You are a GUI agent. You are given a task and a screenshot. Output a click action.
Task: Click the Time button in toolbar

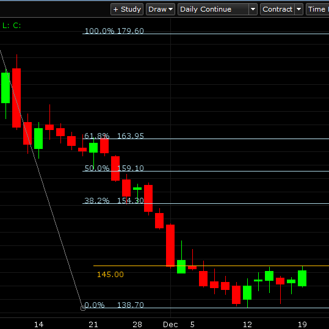pos(317,9)
